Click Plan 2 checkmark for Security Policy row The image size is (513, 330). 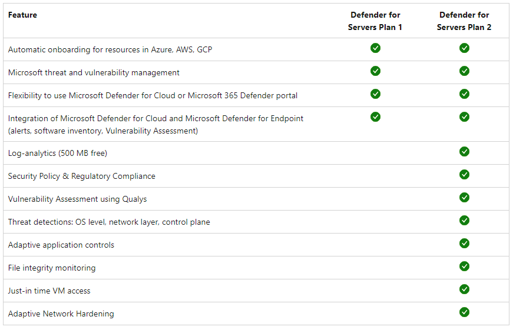(x=464, y=175)
